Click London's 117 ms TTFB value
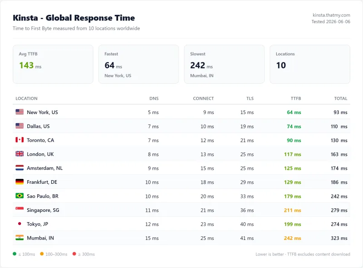This screenshot has height=268, width=363. tap(293, 154)
